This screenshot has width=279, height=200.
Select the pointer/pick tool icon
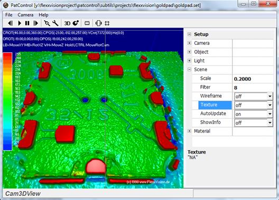tap(47, 23)
